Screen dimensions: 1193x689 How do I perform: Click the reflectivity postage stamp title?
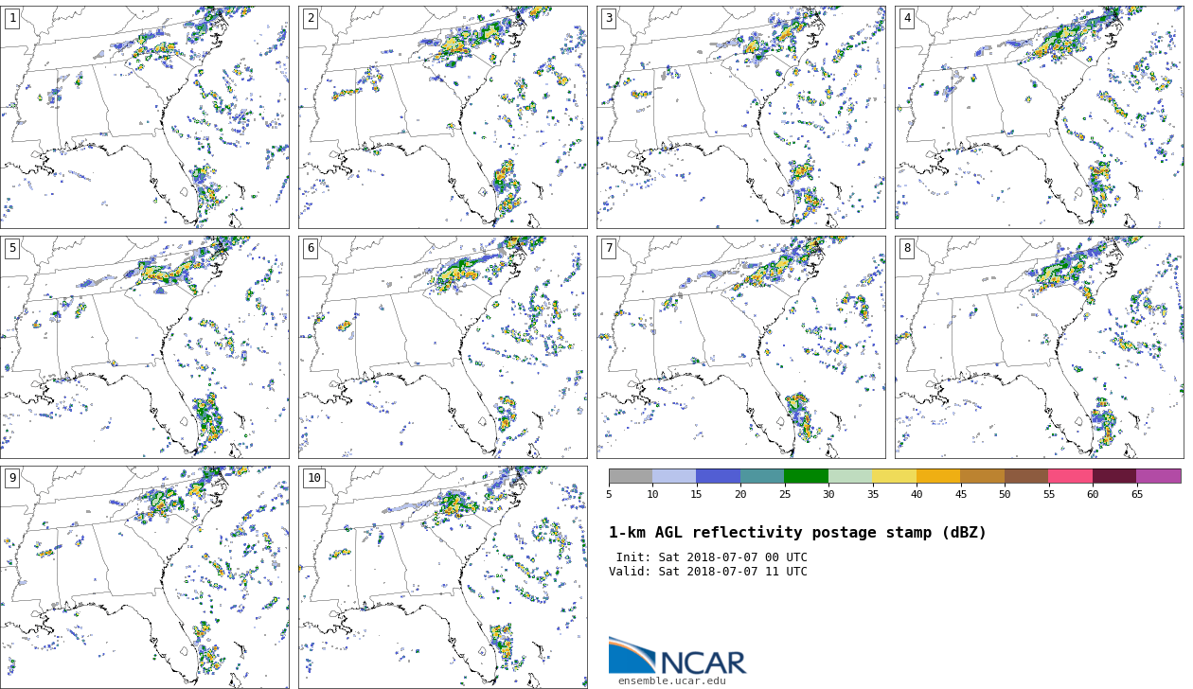797,533
